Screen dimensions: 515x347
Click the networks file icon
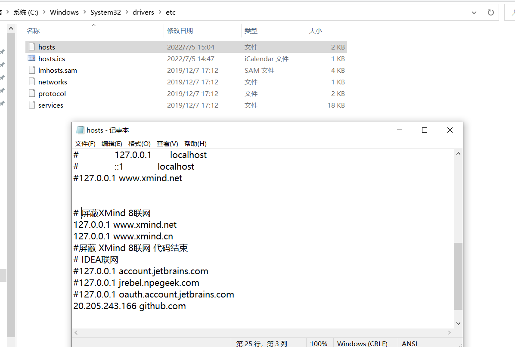[x=32, y=81]
